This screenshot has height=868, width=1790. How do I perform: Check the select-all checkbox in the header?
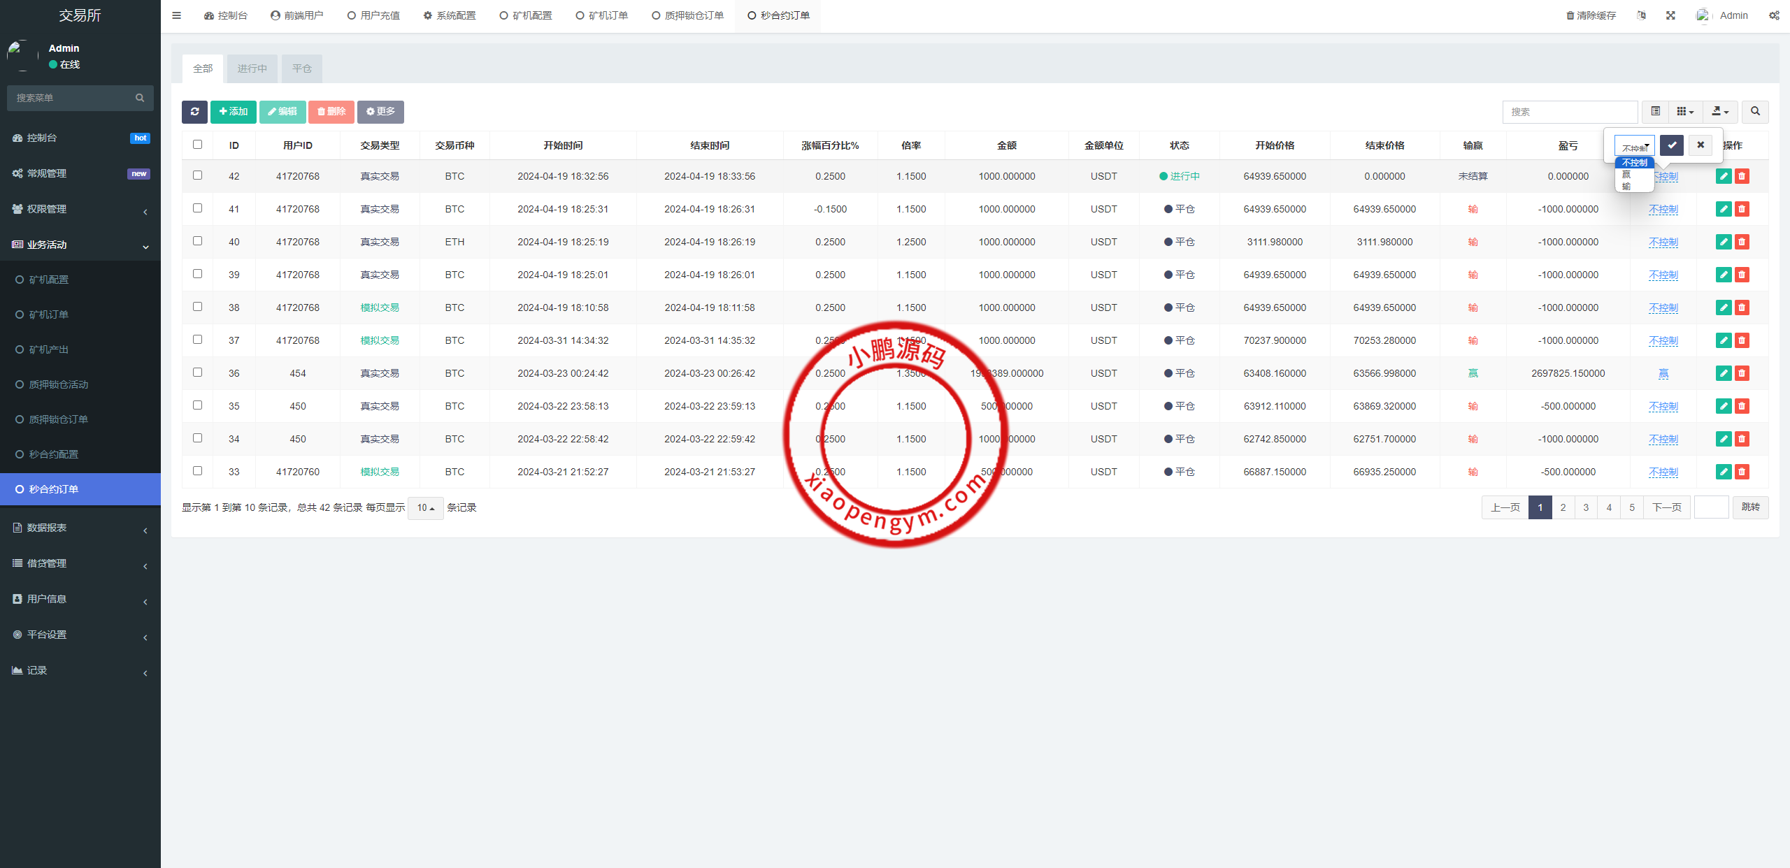(197, 145)
